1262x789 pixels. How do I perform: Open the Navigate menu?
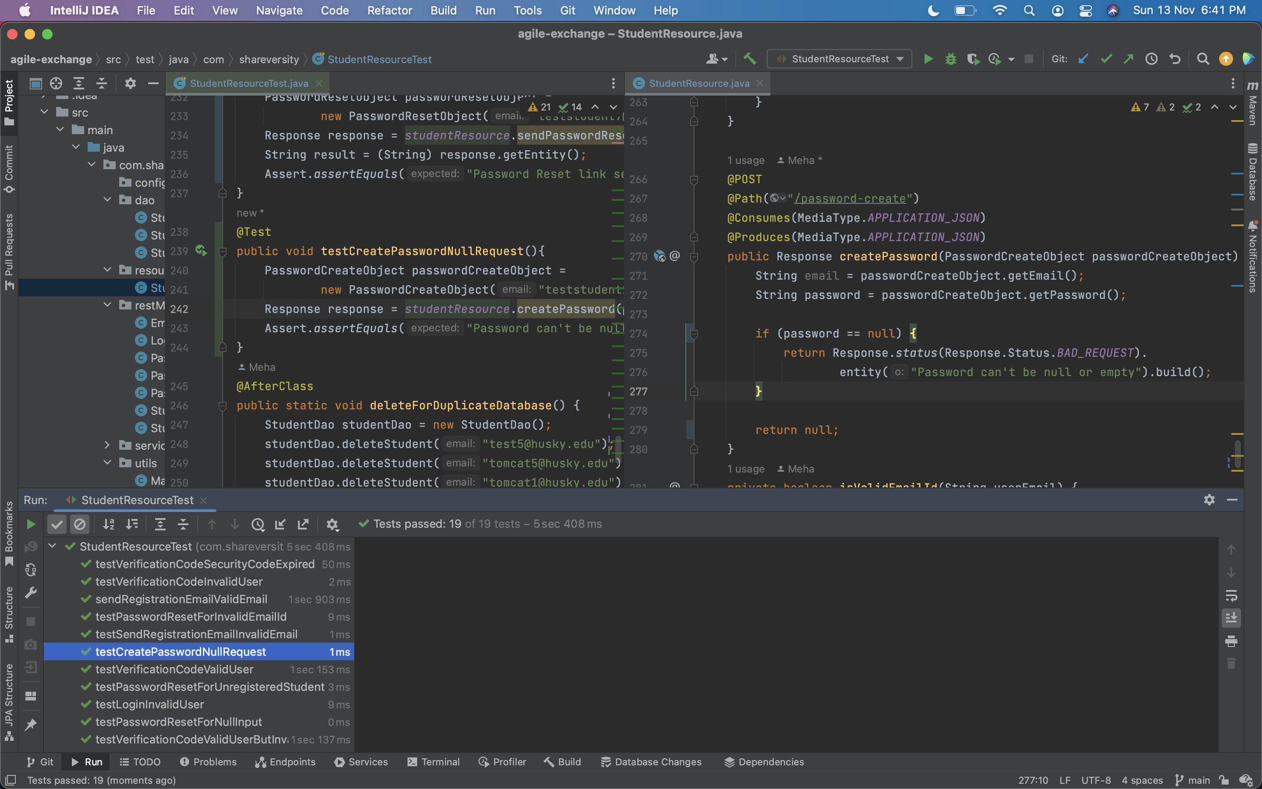click(x=279, y=11)
